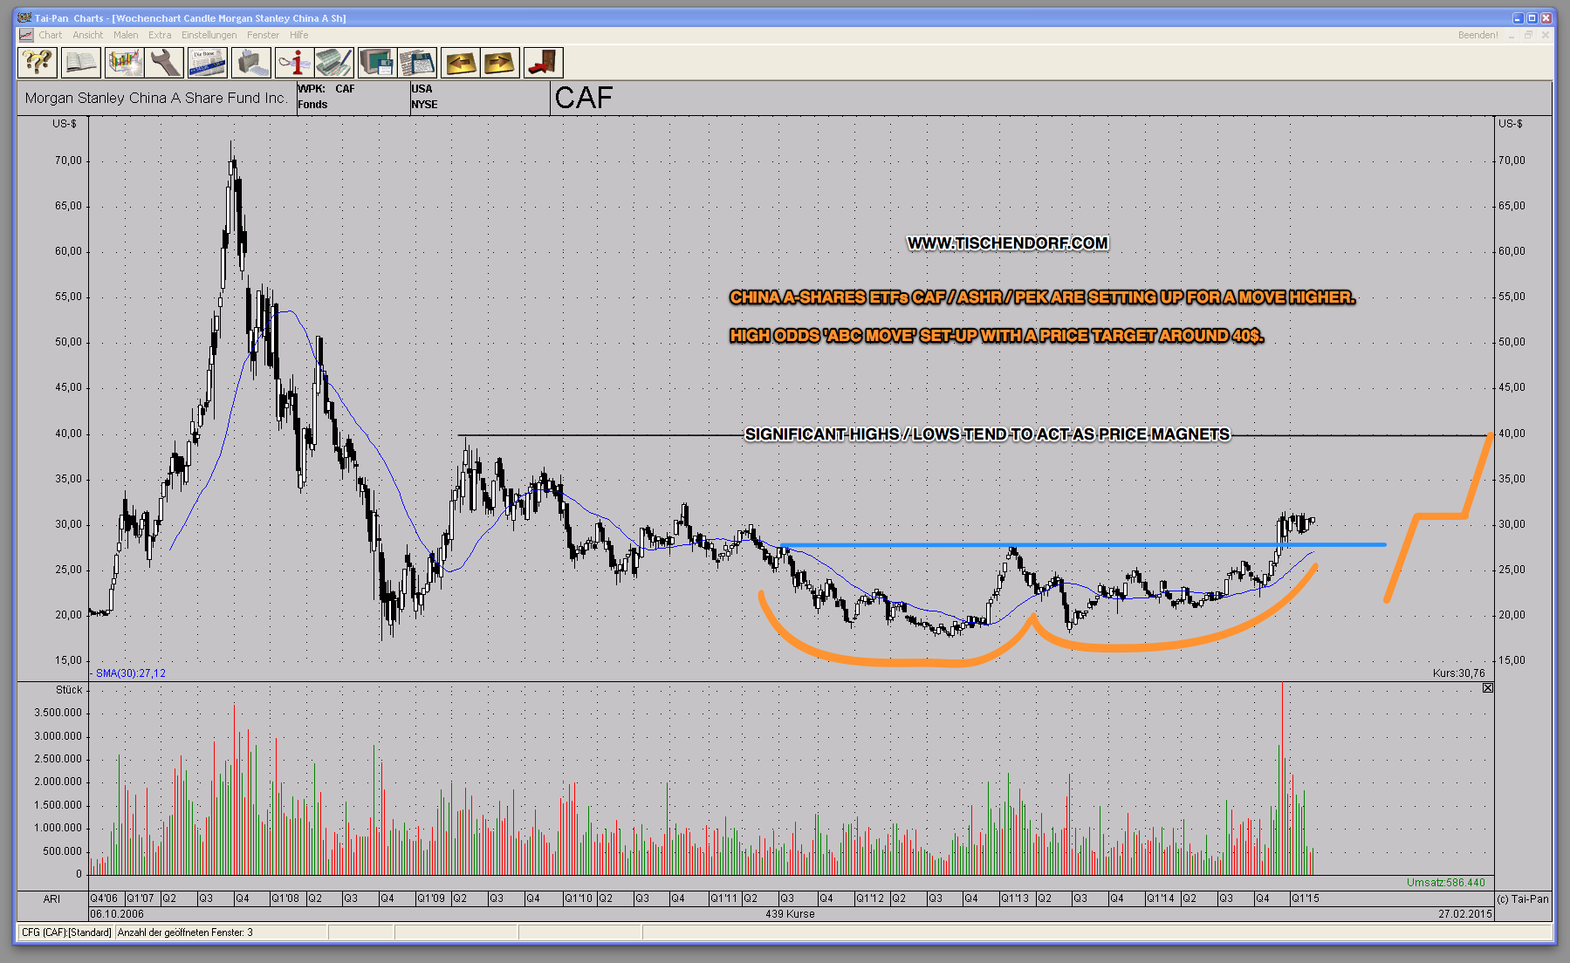The width and height of the screenshot is (1570, 963).
Task: Open the Chart menu
Action: pos(50,35)
